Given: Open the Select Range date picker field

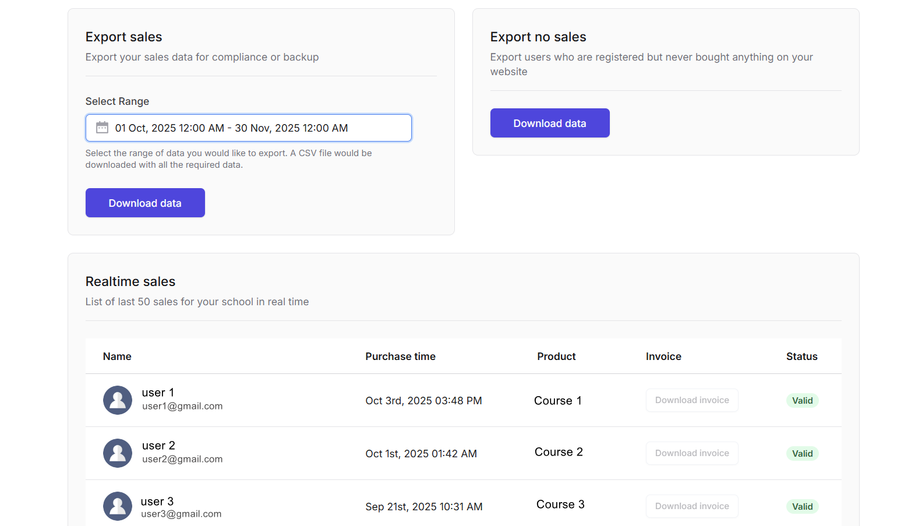Looking at the screenshot, I should coord(249,128).
